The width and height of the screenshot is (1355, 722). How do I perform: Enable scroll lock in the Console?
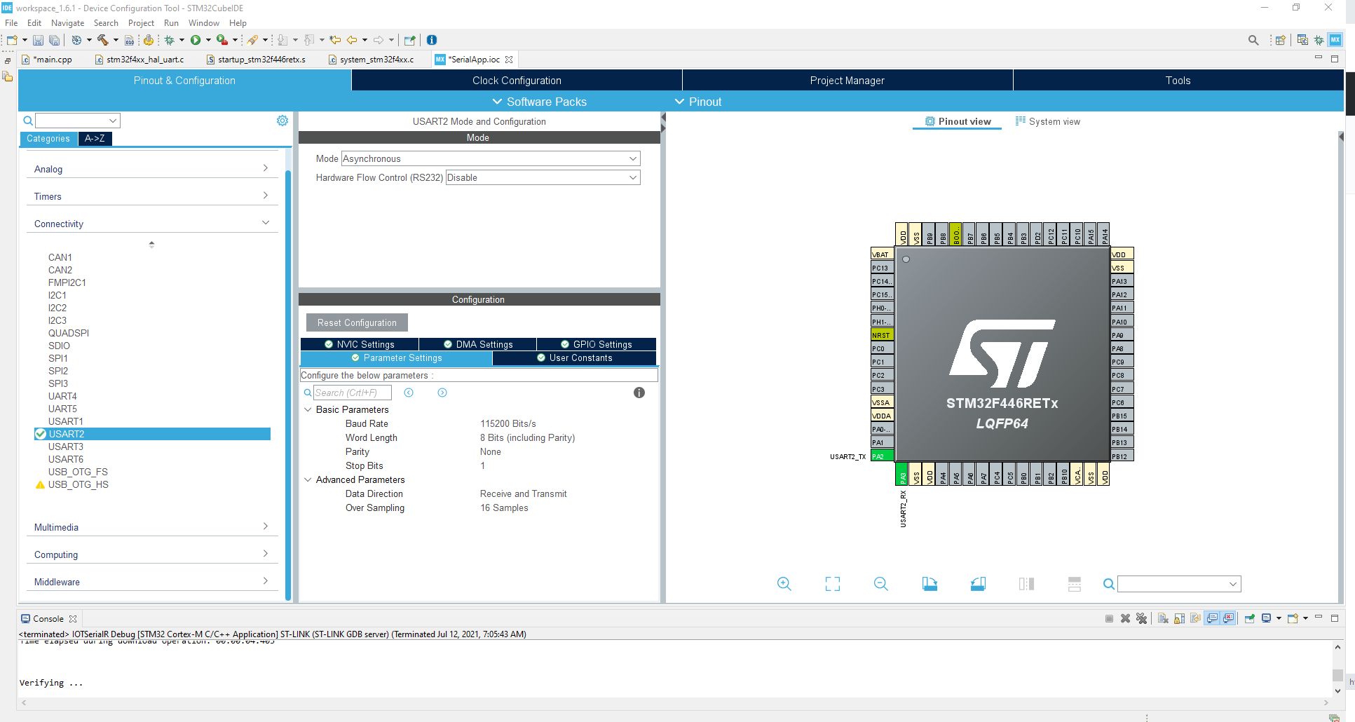click(x=1178, y=618)
